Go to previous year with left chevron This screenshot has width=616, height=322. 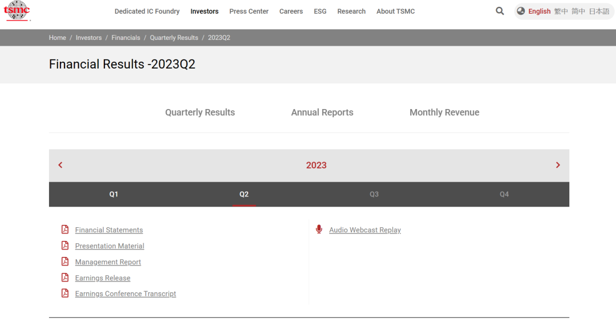pos(60,165)
